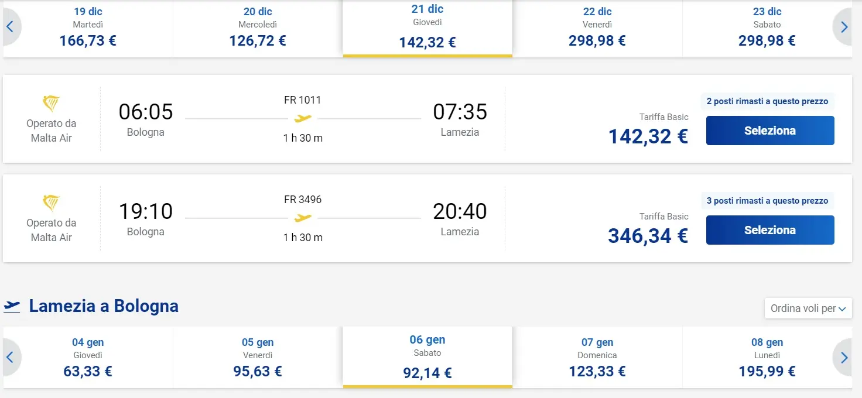The height and width of the screenshot is (398, 862).
Task: Click yellow plane icon under FR 3496
Action: coord(303,218)
